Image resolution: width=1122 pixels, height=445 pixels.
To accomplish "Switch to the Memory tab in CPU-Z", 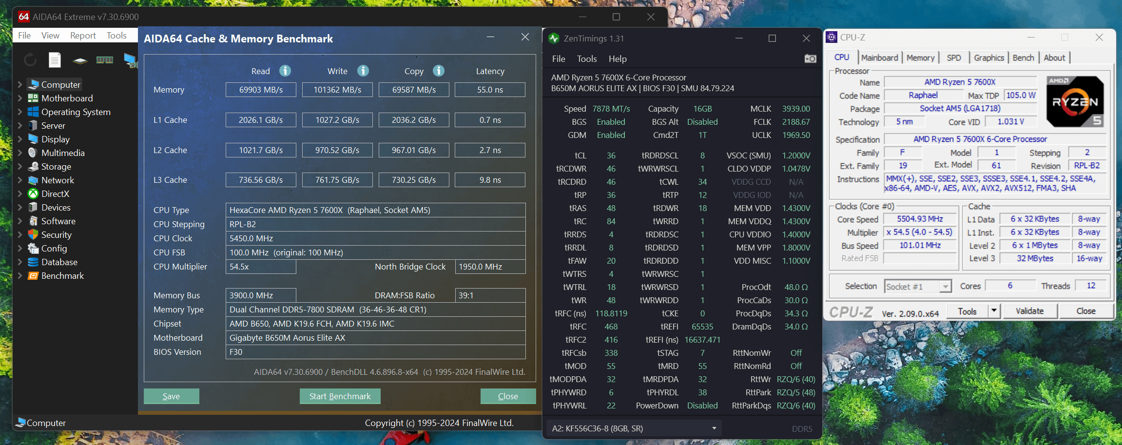I will (920, 58).
